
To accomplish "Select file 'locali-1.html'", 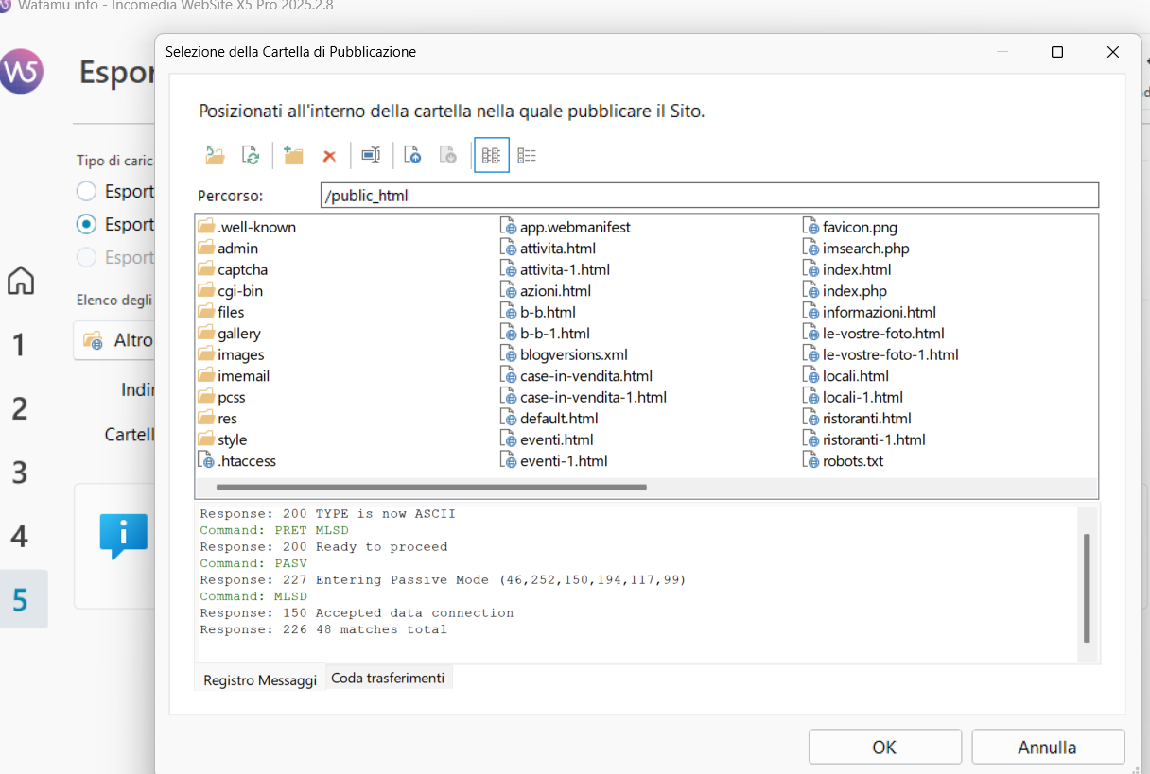I will (x=862, y=397).
